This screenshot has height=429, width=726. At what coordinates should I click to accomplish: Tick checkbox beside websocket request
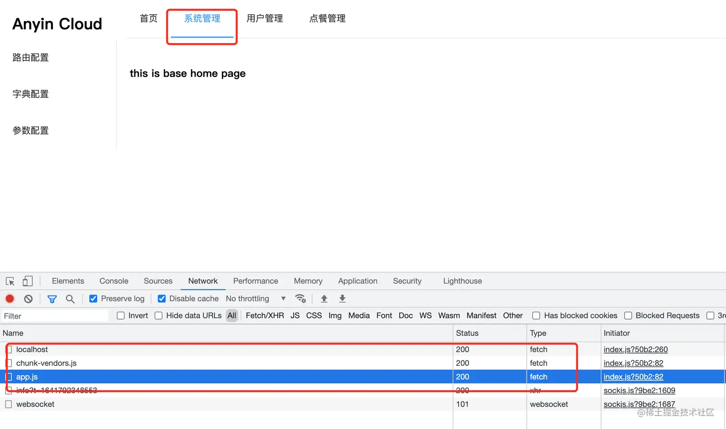coord(9,404)
